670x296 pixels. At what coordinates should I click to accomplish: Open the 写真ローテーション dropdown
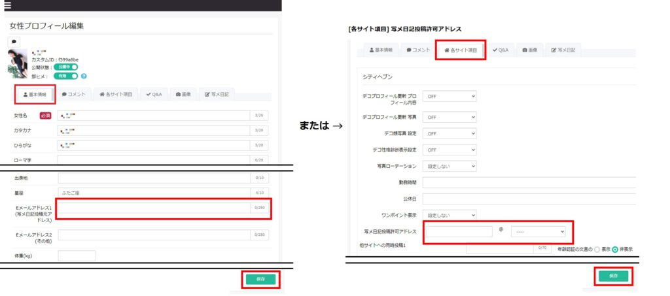[450, 166]
